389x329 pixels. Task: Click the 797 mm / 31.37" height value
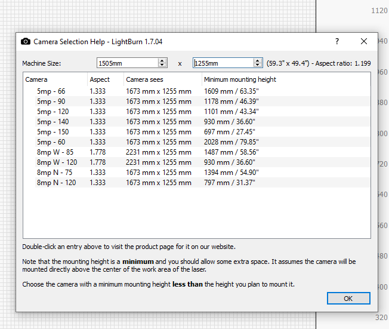pos(230,183)
